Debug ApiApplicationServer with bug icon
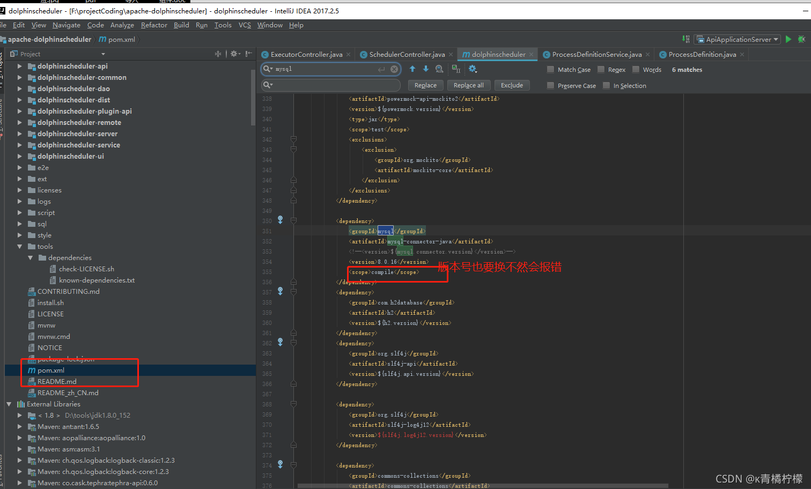This screenshot has height=489, width=811. click(x=801, y=39)
